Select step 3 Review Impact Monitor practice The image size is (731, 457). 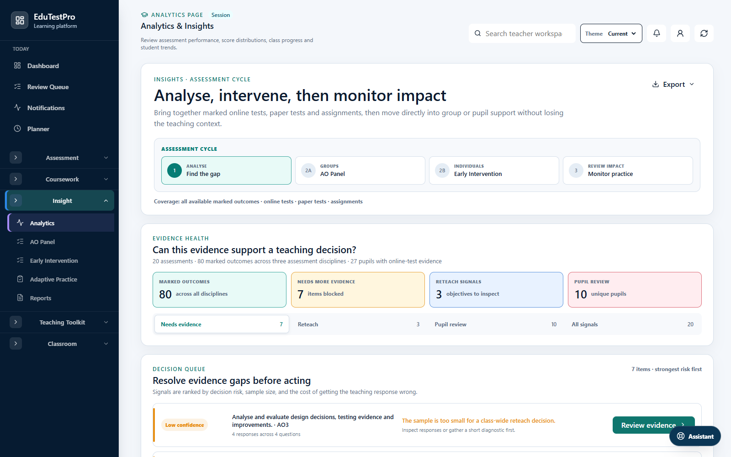click(628, 170)
